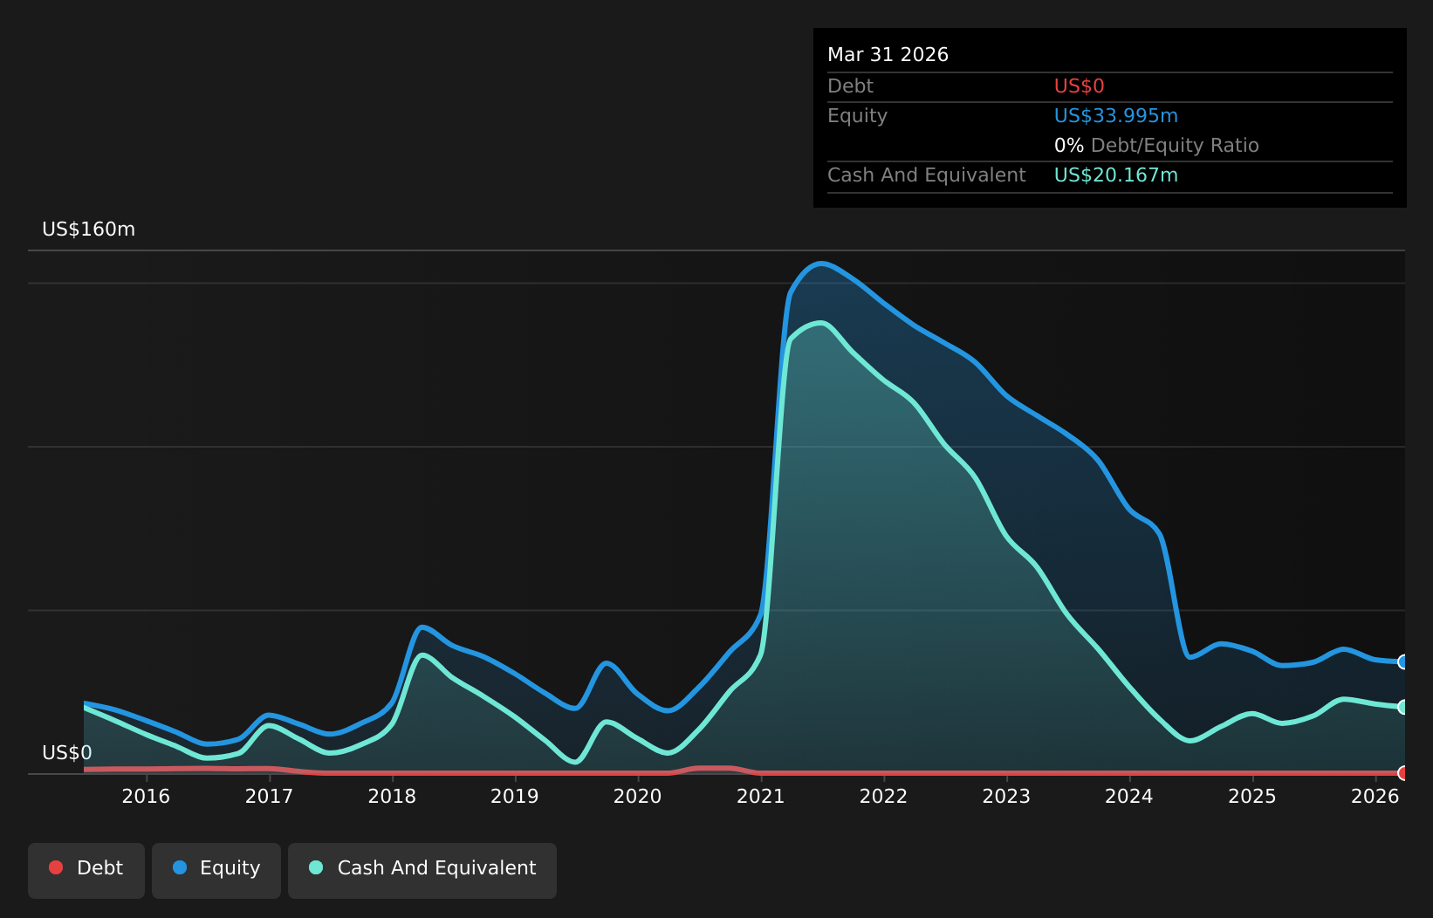Click the Debt tooltip row label
This screenshot has width=1433, height=918.
[850, 86]
